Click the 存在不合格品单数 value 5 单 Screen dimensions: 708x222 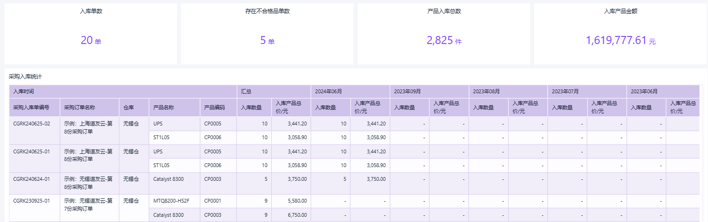click(267, 41)
